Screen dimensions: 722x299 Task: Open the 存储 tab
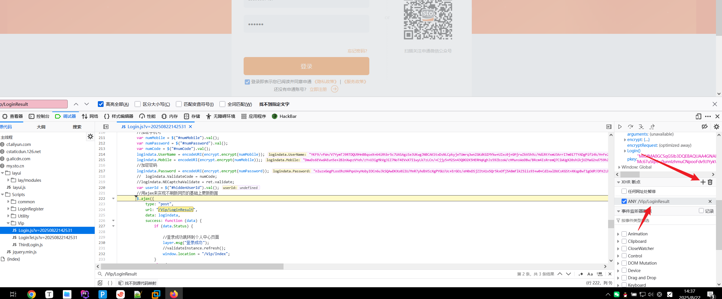click(x=192, y=116)
